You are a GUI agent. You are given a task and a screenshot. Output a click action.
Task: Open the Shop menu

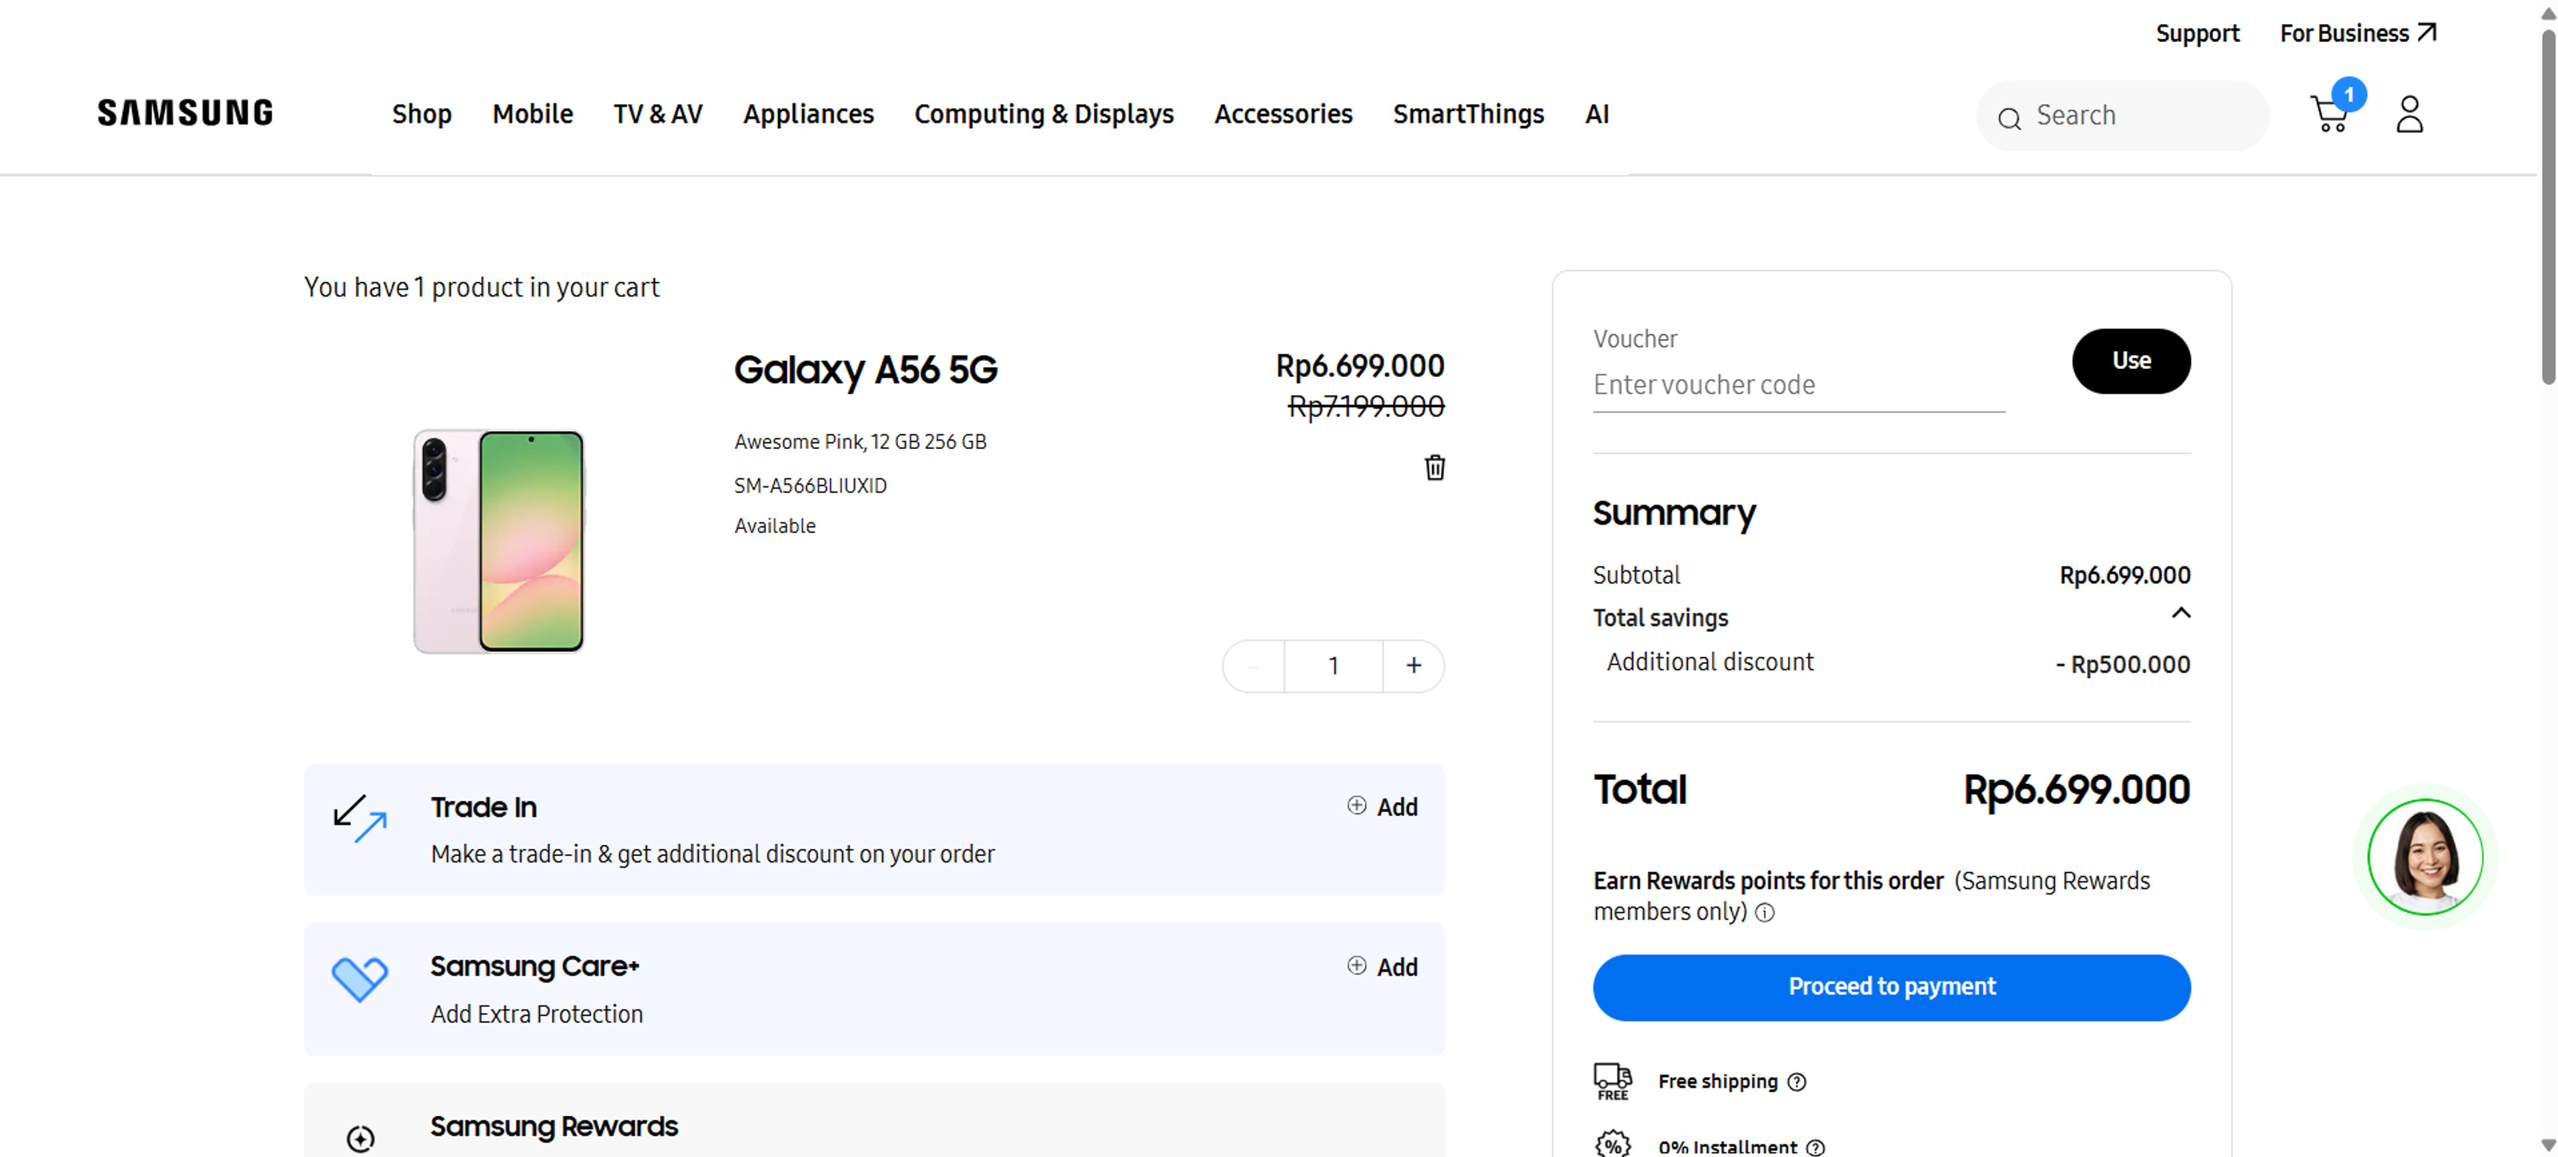[422, 114]
